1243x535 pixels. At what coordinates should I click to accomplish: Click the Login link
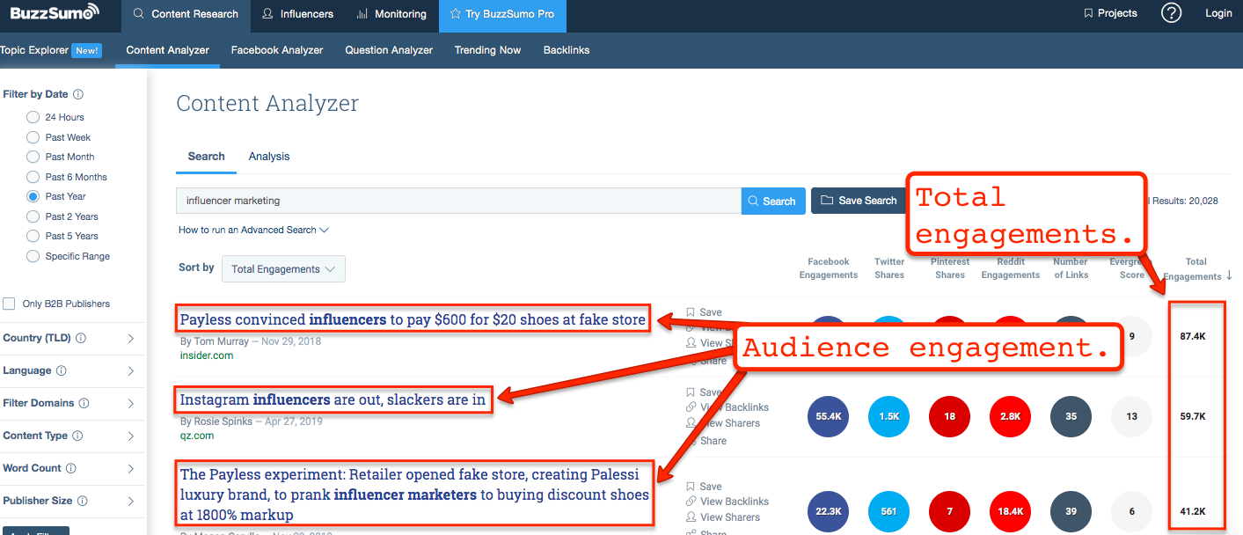point(1218,13)
